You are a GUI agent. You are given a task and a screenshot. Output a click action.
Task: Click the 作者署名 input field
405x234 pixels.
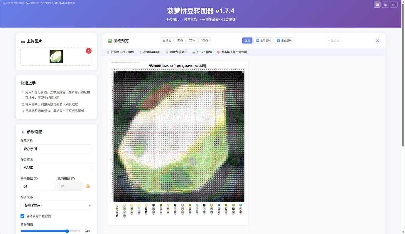[56, 168]
